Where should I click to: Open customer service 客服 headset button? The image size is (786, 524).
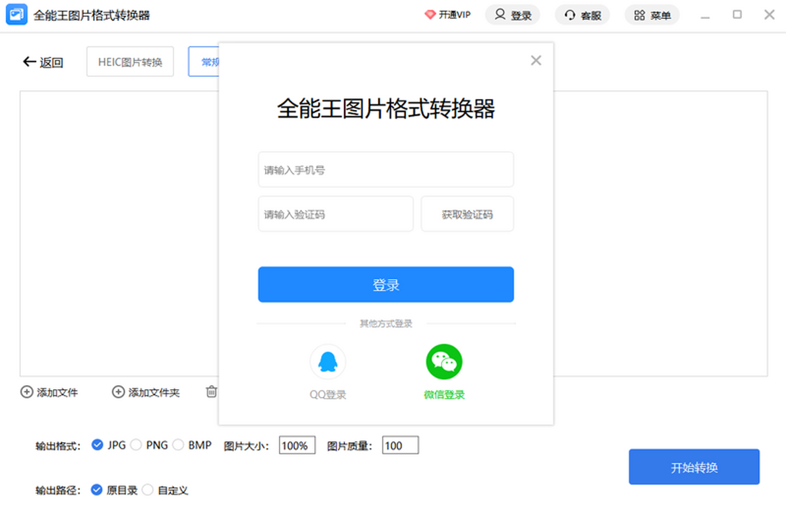pos(582,15)
